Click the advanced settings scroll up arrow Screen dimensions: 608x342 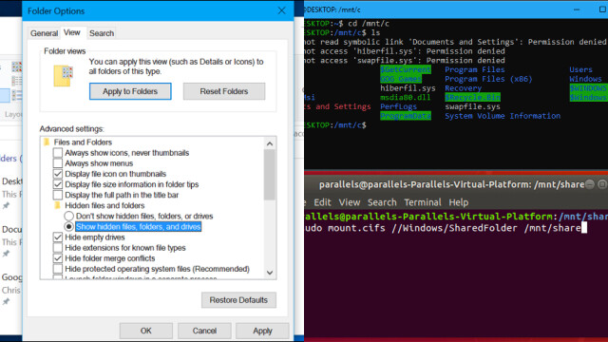(270, 143)
